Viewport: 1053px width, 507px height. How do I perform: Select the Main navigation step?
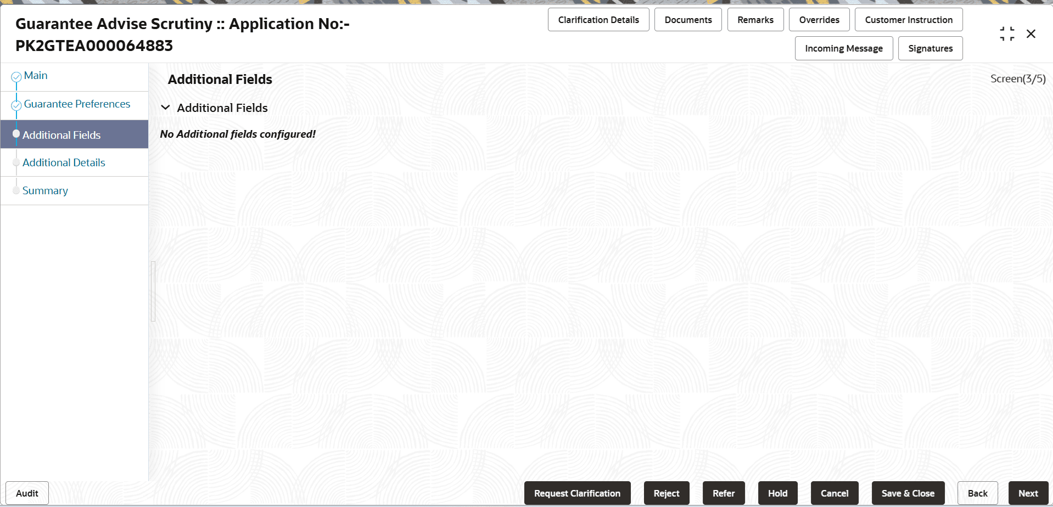36,75
